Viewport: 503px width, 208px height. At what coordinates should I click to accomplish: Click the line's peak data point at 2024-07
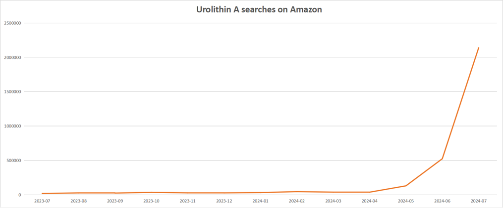pos(479,48)
